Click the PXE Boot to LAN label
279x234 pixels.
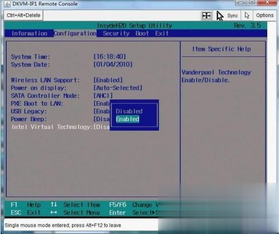point(37,103)
